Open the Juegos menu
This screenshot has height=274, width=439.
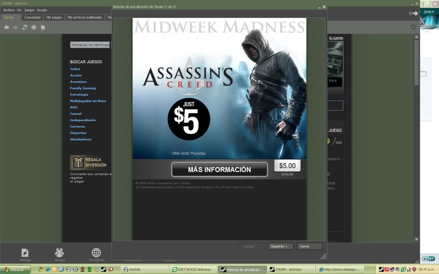30,10
